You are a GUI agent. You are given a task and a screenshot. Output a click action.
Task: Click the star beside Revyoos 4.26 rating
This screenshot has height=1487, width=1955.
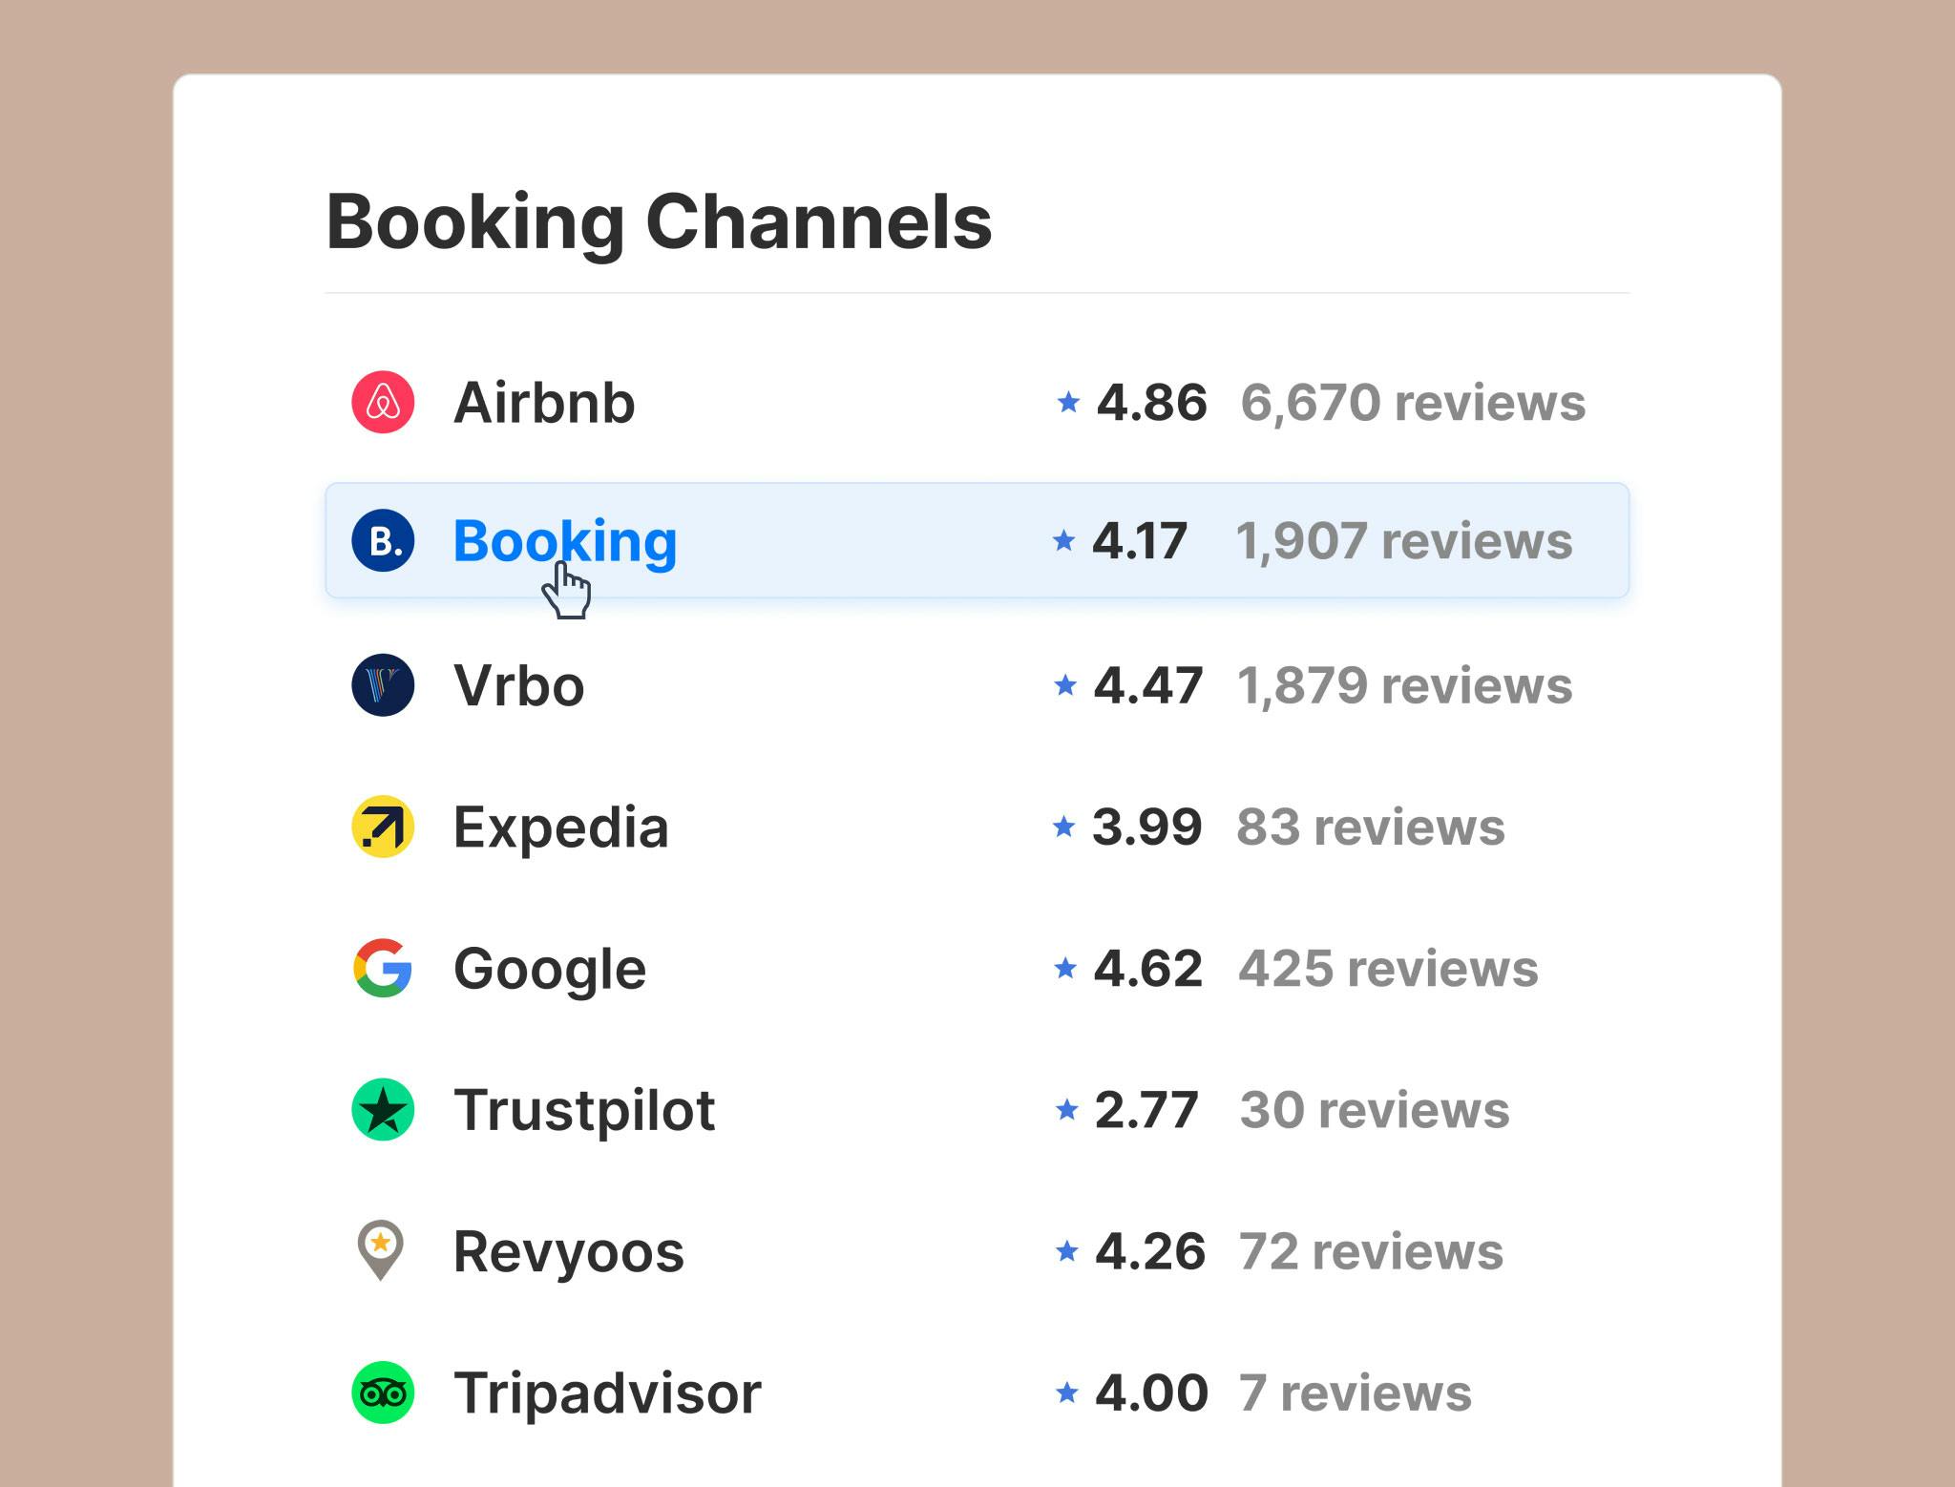(x=1067, y=1250)
